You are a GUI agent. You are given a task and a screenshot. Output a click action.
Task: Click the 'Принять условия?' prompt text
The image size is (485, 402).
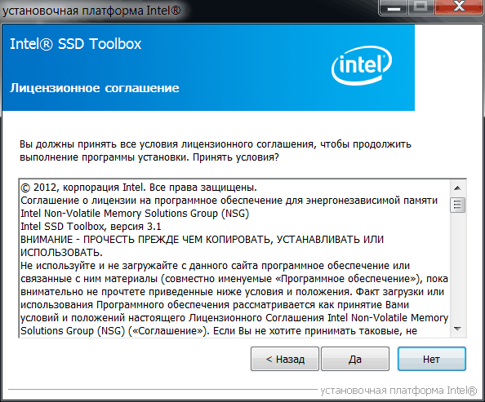236,157
